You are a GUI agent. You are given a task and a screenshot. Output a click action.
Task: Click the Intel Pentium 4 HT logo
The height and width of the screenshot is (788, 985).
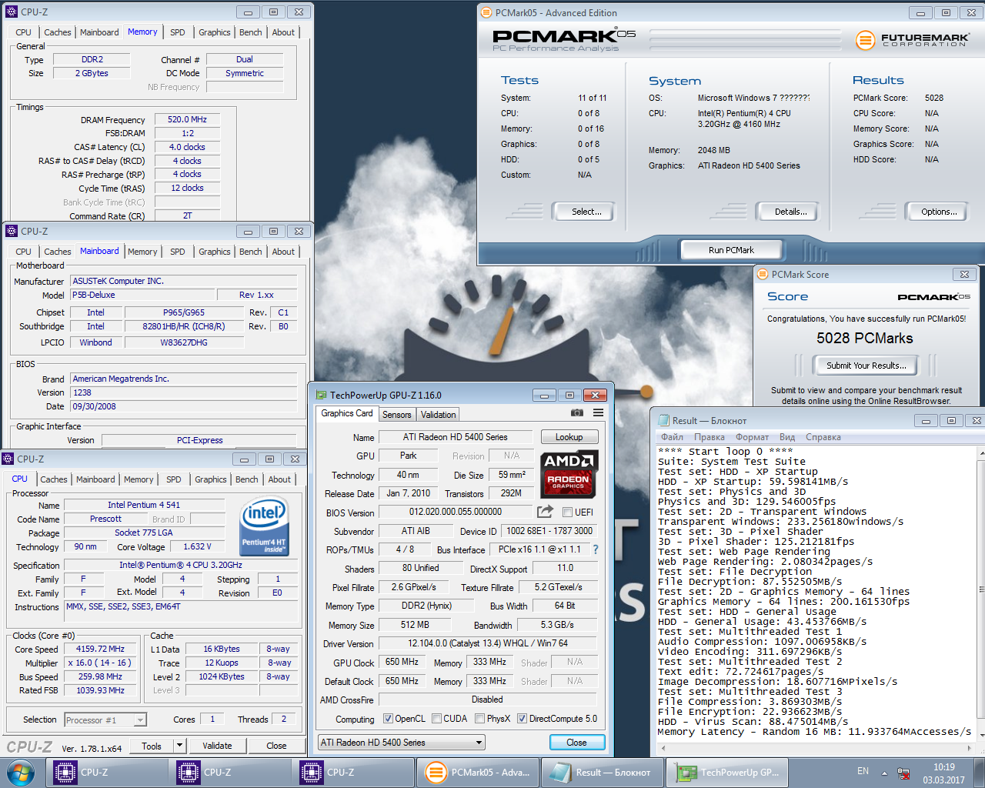[x=265, y=526]
